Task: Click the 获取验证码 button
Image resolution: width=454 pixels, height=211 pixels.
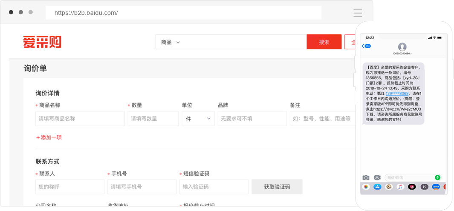Action: click(277, 187)
